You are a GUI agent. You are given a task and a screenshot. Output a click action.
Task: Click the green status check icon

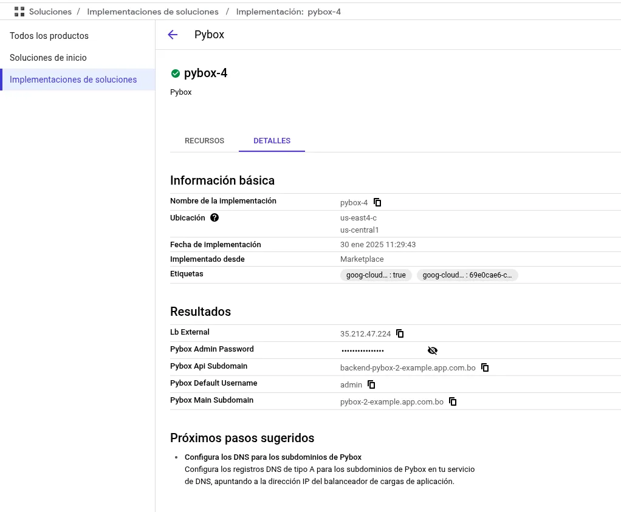tap(176, 73)
